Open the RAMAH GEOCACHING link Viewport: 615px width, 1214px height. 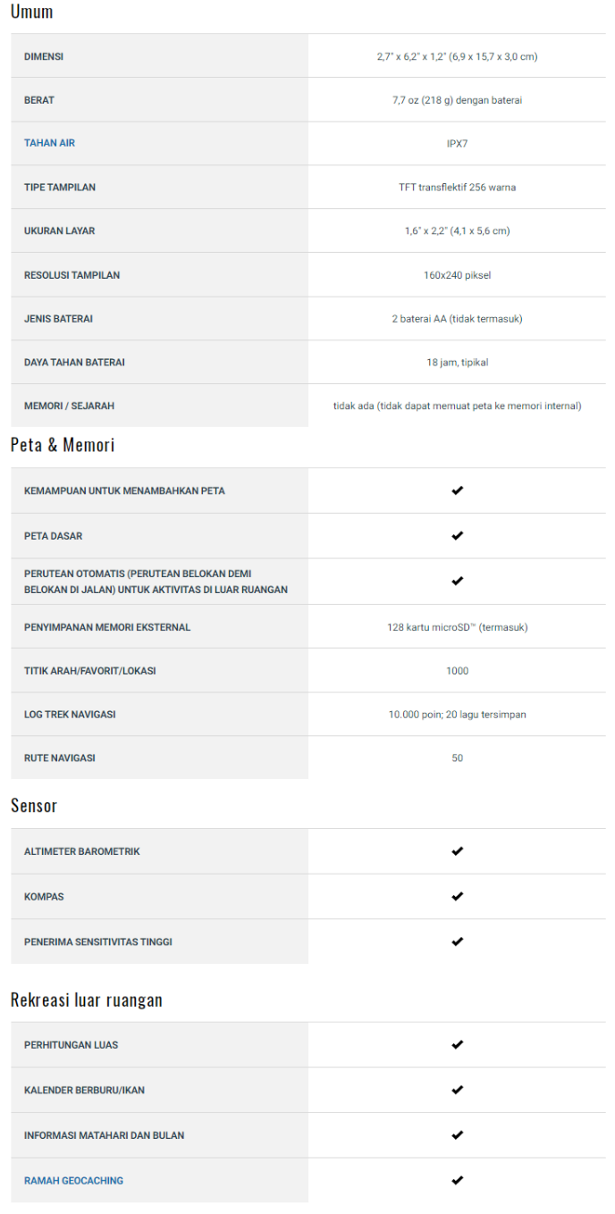(73, 1180)
